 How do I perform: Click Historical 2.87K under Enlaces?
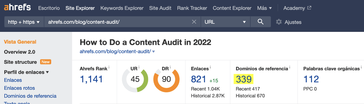[x=208, y=96]
